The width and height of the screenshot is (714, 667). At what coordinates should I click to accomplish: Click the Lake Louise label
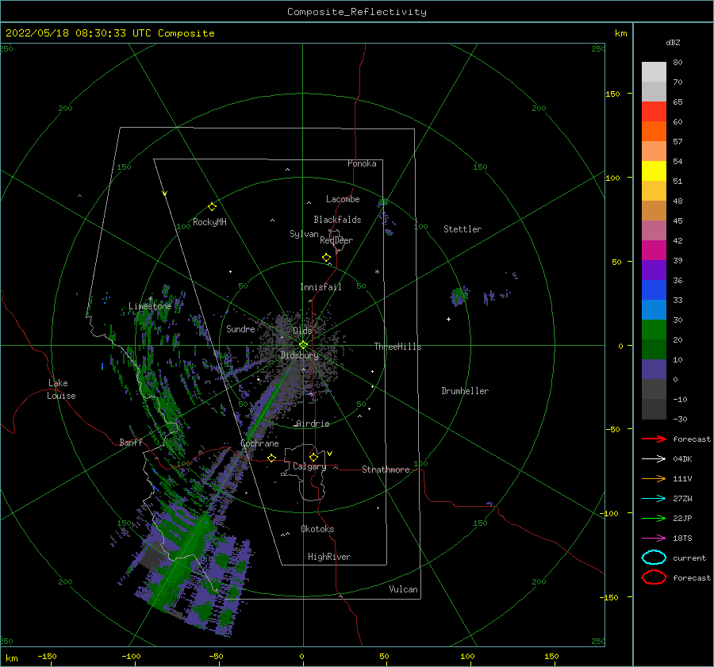click(x=61, y=389)
